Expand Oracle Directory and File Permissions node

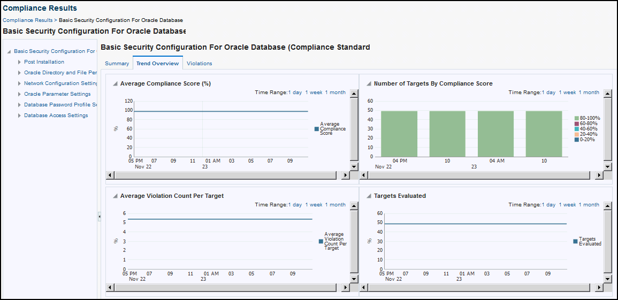[19, 73]
